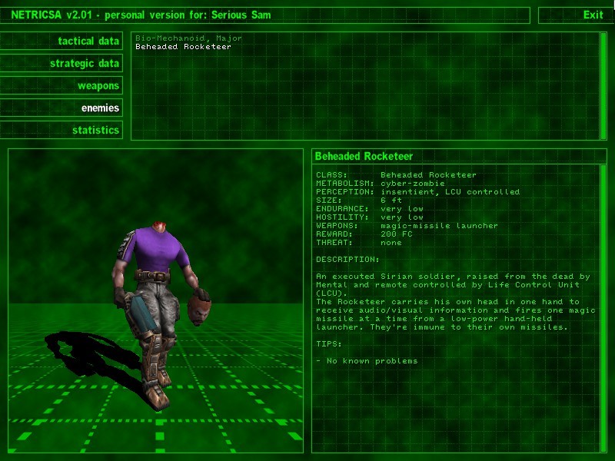The image size is (615, 461).
Task: Switch to strategic data section
Action: 61,63
